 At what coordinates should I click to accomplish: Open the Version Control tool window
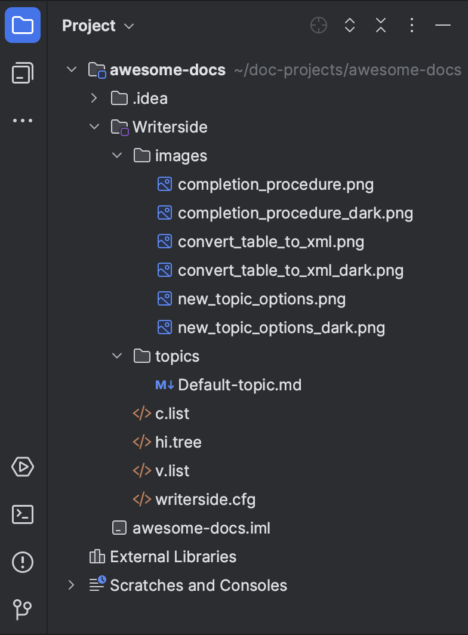(22, 610)
